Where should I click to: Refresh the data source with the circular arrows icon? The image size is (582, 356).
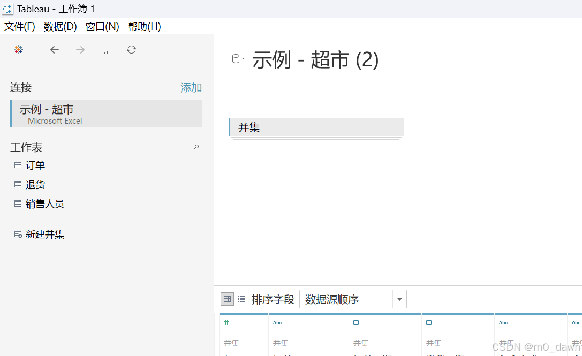(x=131, y=50)
